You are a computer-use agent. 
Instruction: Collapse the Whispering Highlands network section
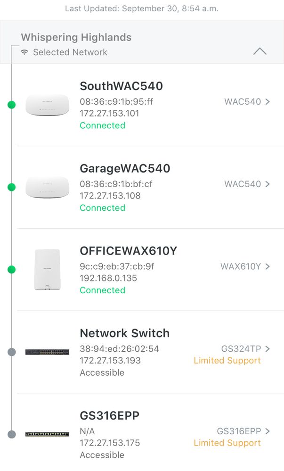(260, 51)
